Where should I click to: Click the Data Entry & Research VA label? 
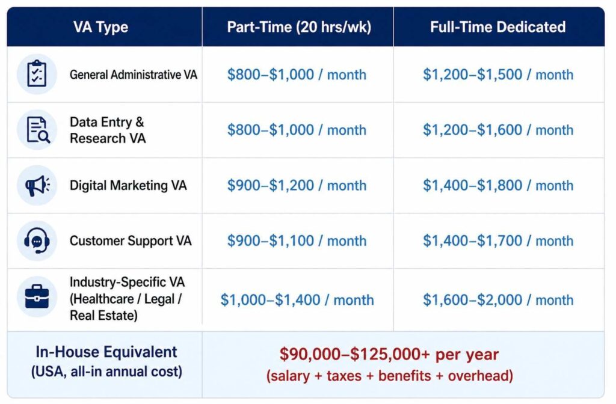click(x=108, y=130)
